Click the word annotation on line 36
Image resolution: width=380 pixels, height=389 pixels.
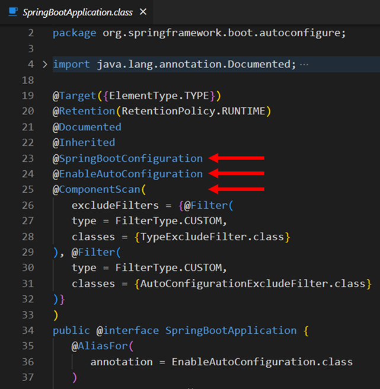[122, 362]
